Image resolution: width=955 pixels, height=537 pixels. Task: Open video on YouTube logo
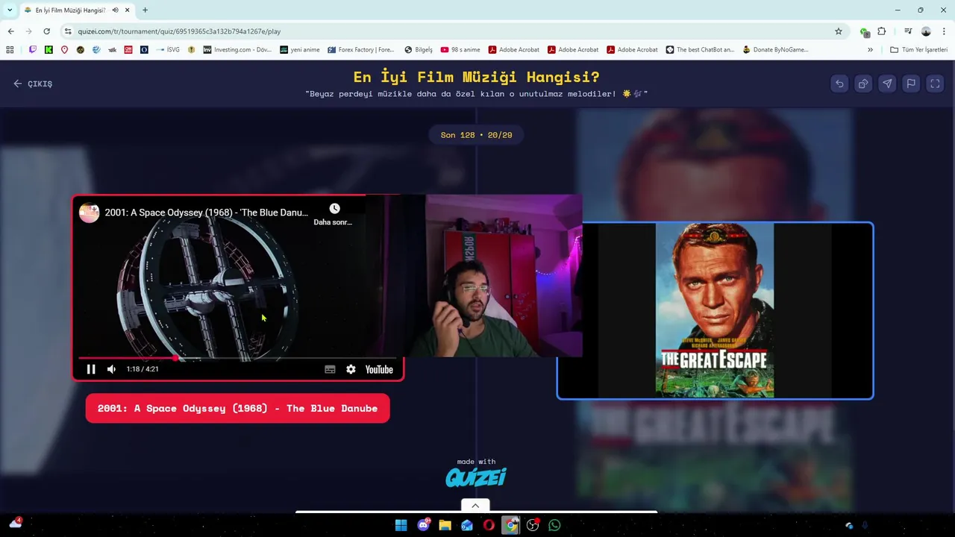[x=379, y=369]
